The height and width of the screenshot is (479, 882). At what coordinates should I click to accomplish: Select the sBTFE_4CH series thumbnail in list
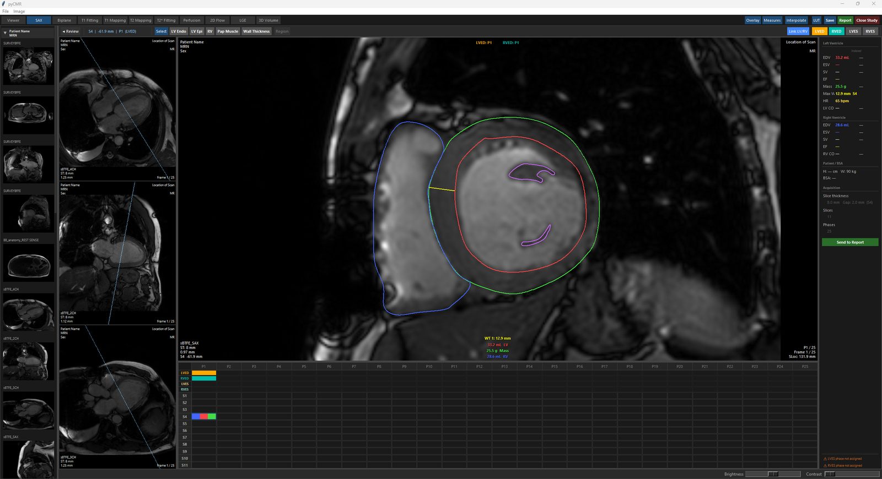coord(28,312)
